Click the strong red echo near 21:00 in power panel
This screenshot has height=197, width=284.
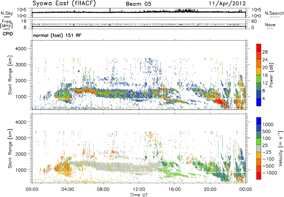coord(220,101)
